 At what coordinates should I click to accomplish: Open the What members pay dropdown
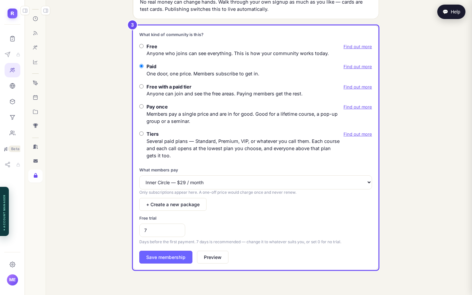point(256,183)
